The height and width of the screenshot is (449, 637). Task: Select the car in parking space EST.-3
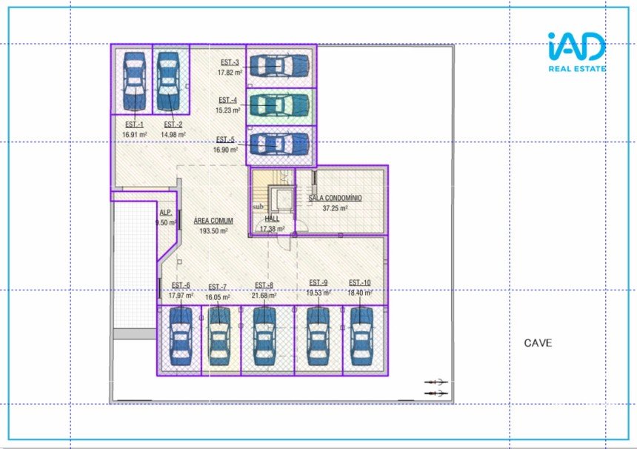point(277,66)
